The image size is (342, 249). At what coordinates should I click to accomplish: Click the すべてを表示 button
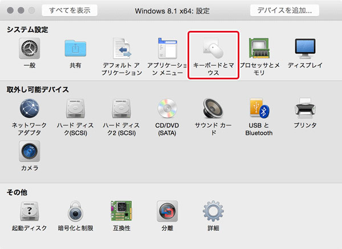(x=70, y=10)
